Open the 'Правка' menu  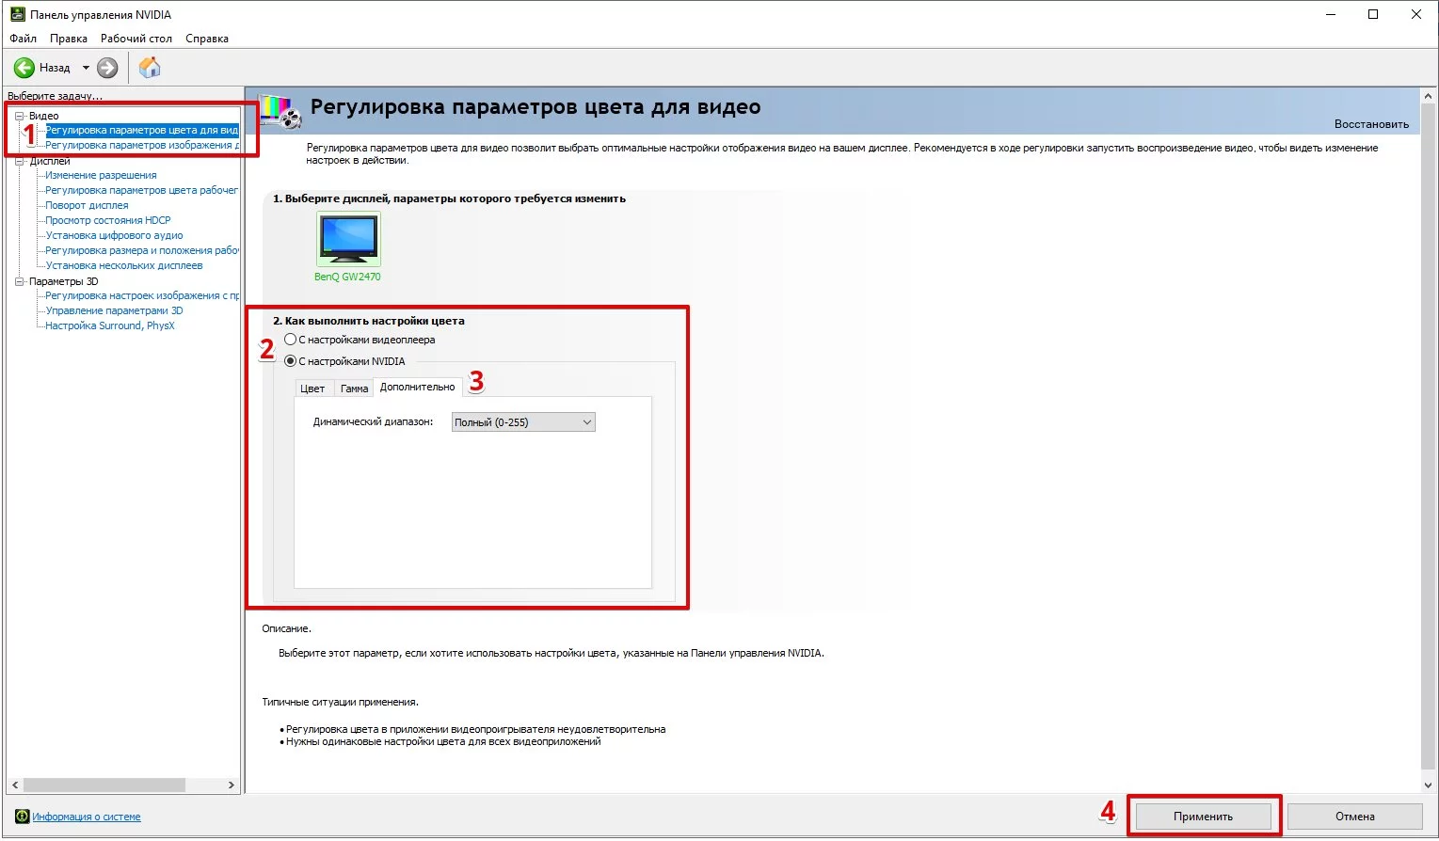click(x=69, y=39)
